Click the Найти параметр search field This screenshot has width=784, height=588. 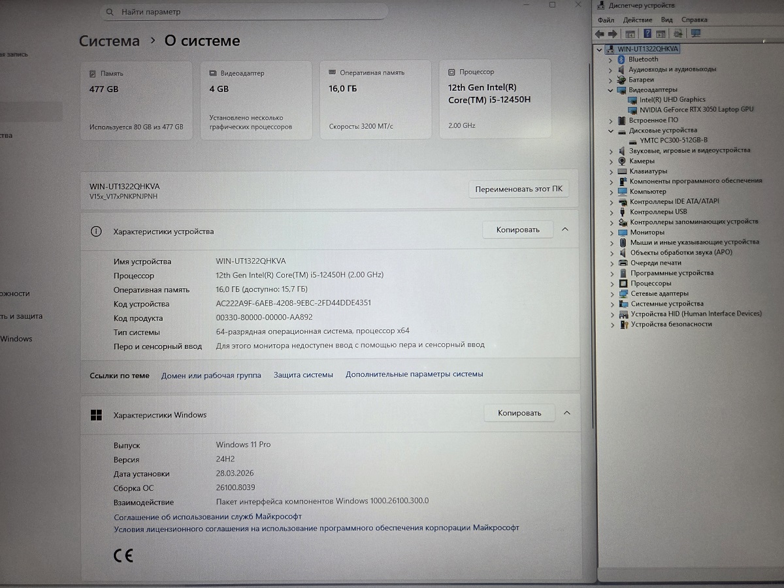click(244, 12)
